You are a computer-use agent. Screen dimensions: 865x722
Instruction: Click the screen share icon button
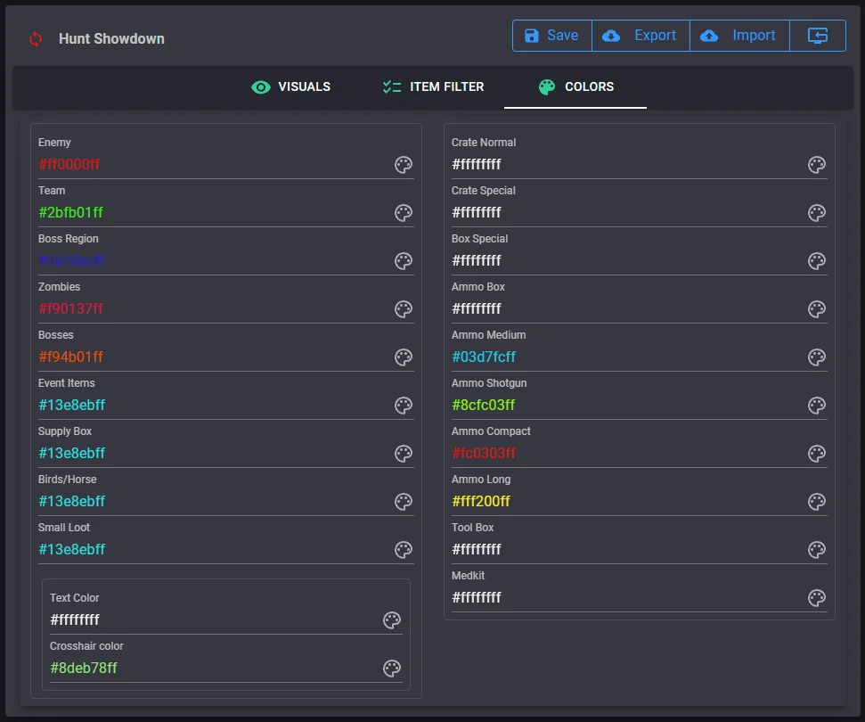point(818,36)
